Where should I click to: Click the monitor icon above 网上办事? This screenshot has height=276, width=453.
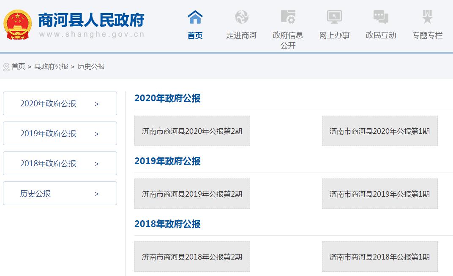334,17
